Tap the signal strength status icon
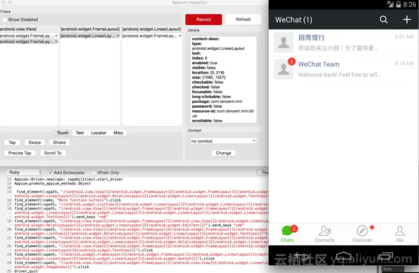The width and height of the screenshot is (419, 273). click(390, 4)
